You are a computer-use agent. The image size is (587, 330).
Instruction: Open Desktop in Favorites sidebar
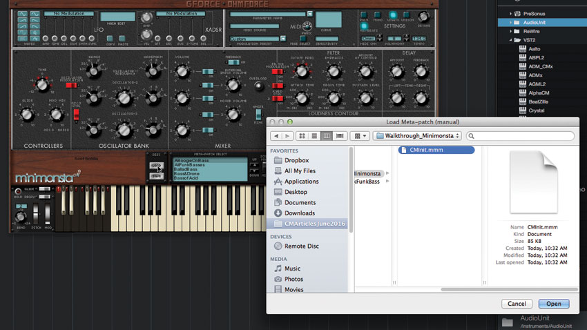tap(296, 191)
